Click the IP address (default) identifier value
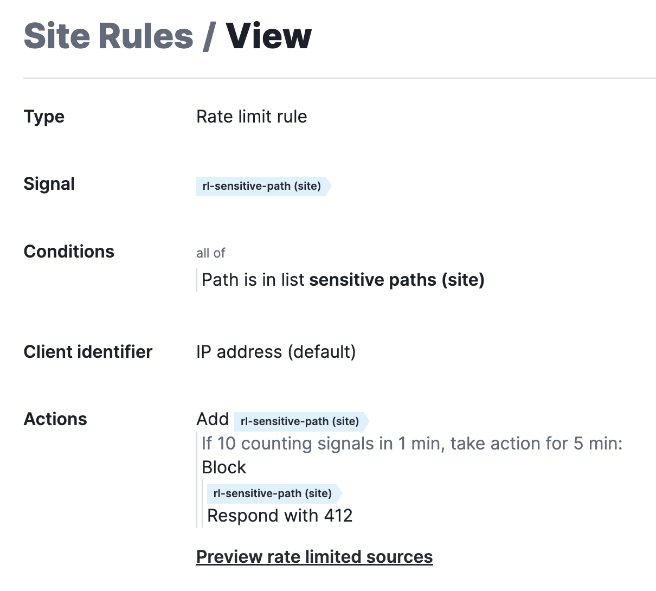 click(276, 352)
